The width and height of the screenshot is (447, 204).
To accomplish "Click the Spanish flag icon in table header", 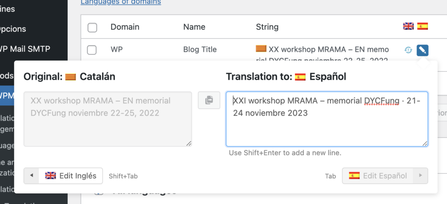I will [422, 27].
